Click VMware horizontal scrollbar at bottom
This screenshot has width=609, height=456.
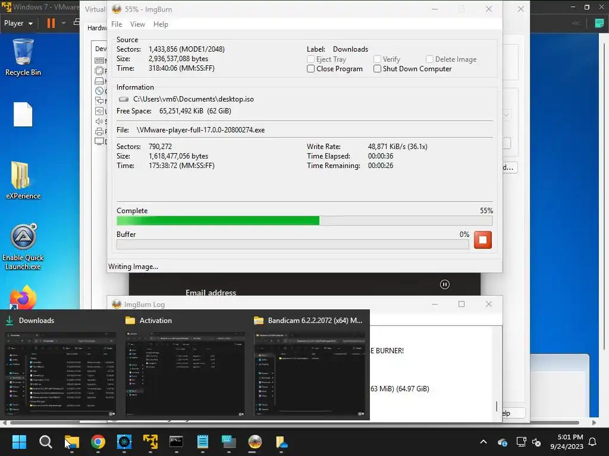pyautogui.click(x=294, y=423)
